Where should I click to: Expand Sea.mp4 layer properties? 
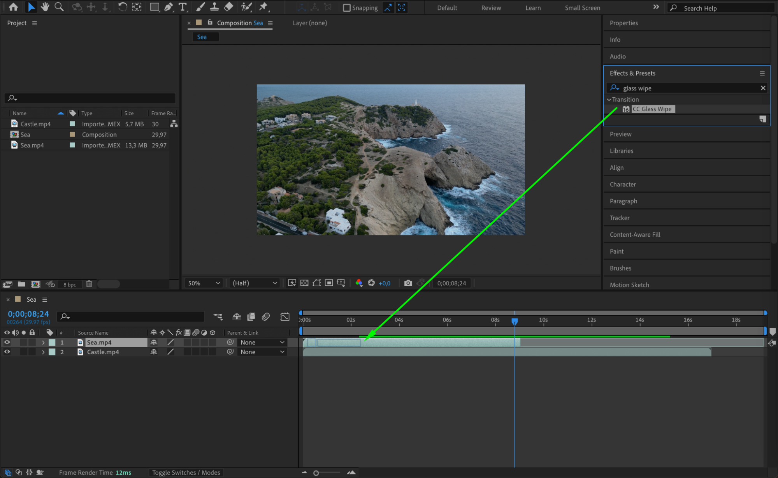(x=43, y=343)
